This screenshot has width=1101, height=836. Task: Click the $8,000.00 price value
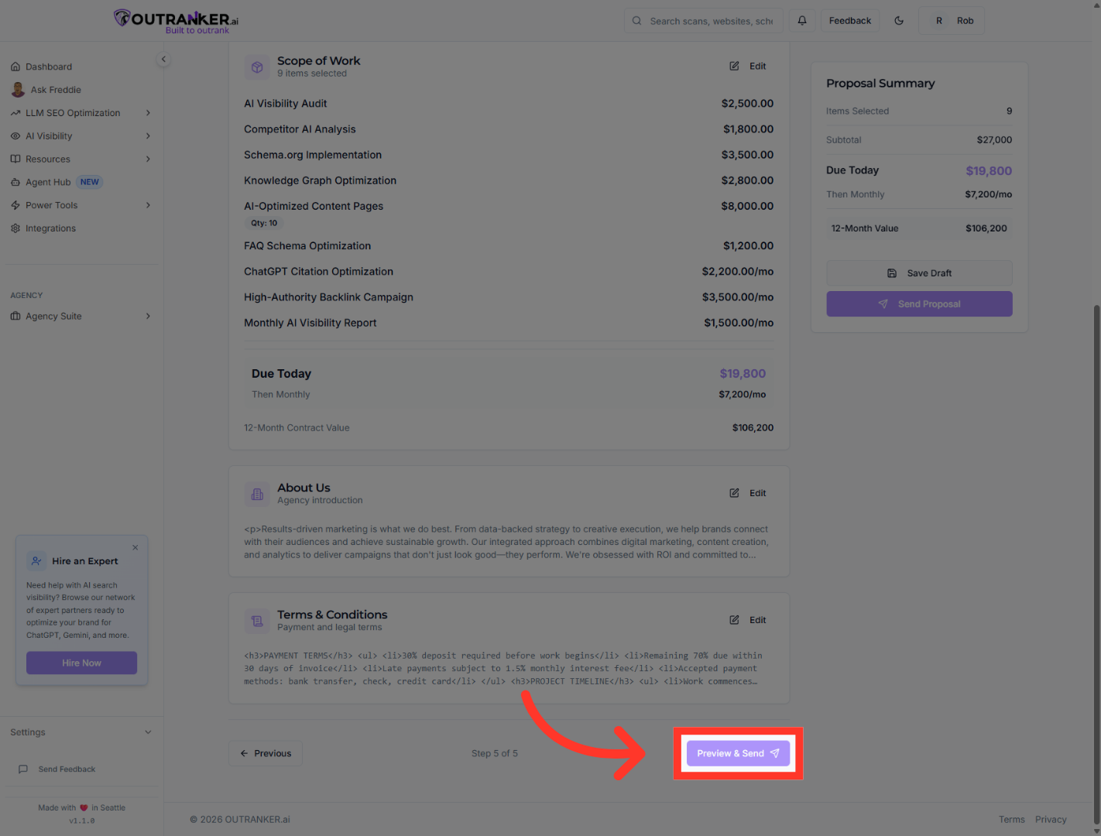pyautogui.click(x=747, y=207)
